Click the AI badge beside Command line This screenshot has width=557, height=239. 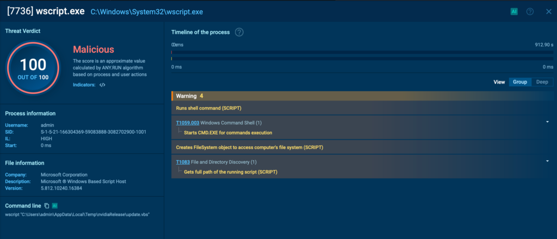pyautogui.click(x=55, y=206)
